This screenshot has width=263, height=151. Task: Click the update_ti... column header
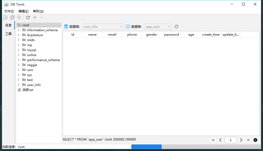pyautogui.click(x=231, y=34)
